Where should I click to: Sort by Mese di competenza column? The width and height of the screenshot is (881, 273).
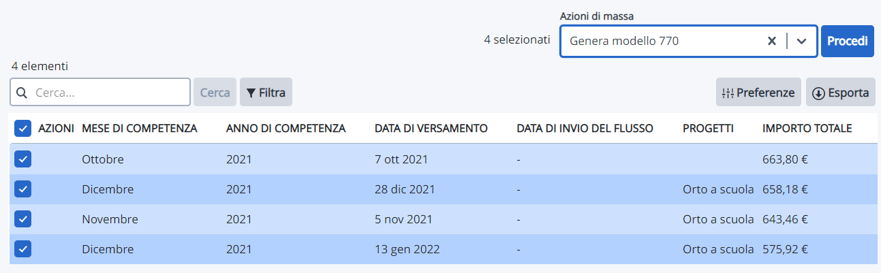tap(140, 128)
